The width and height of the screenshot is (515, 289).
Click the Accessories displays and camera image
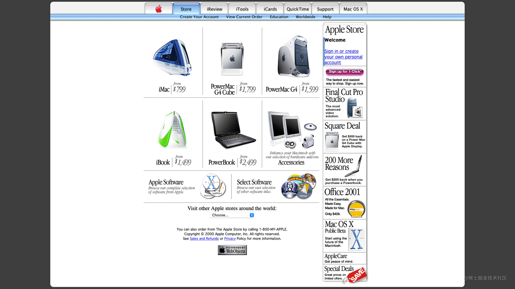click(292, 130)
